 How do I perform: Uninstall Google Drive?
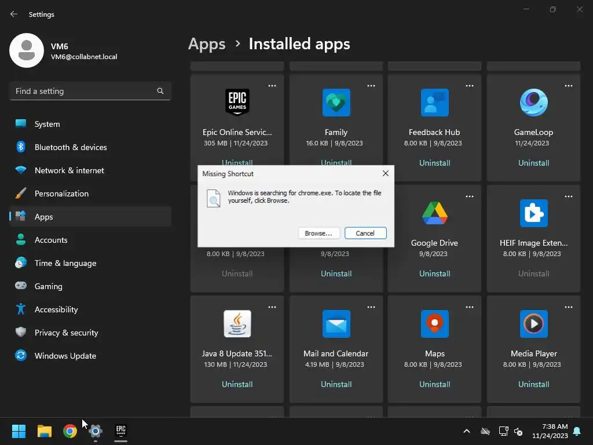[x=434, y=273]
